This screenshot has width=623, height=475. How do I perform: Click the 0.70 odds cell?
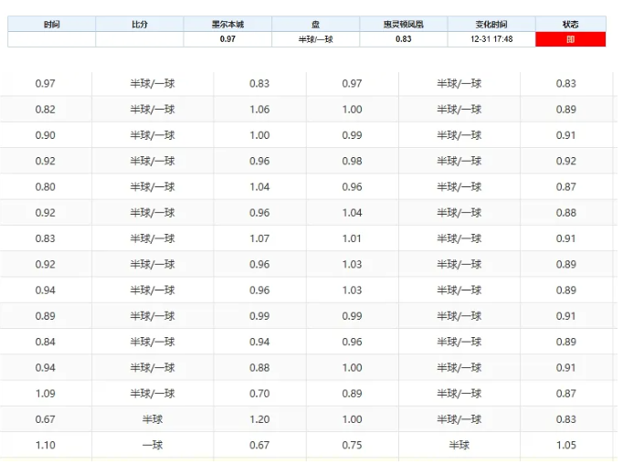(259, 394)
